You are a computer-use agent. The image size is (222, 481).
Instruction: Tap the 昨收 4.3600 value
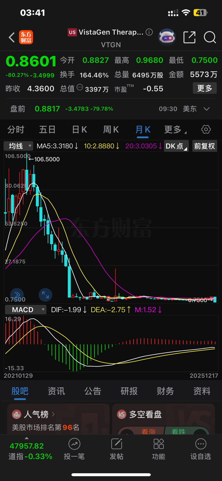pos(41,89)
